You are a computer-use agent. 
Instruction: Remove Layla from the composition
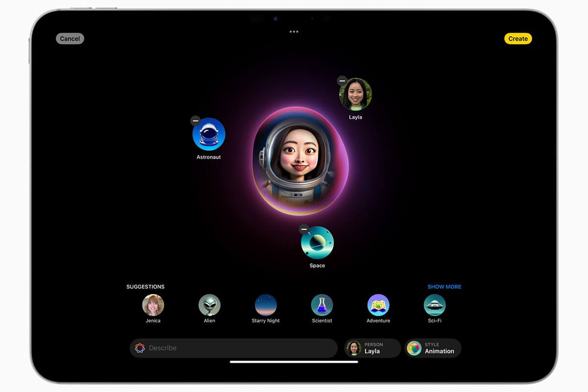341,80
